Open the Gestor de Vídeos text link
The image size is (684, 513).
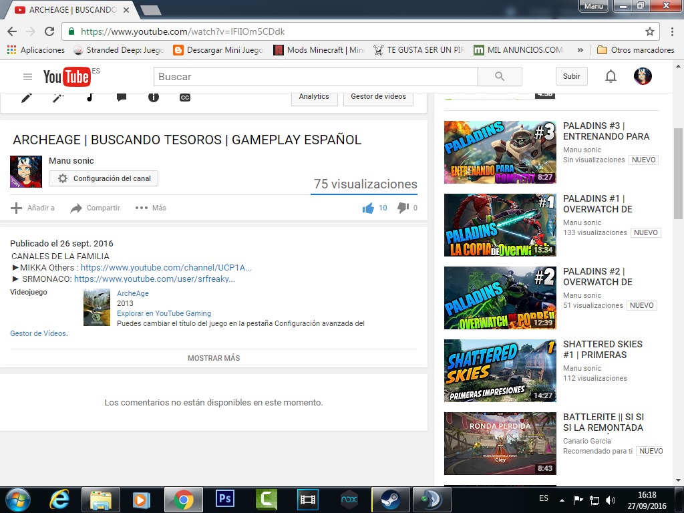(39, 334)
